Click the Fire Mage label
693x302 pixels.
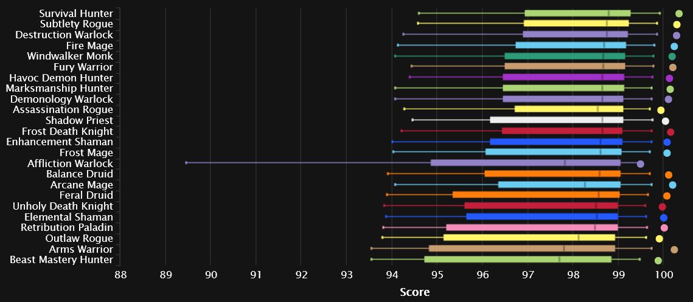(x=89, y=46)
